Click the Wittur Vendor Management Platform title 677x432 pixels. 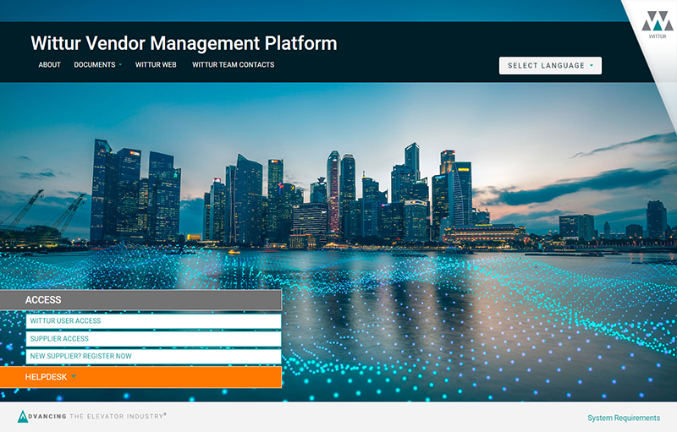(x=184, y=43)
